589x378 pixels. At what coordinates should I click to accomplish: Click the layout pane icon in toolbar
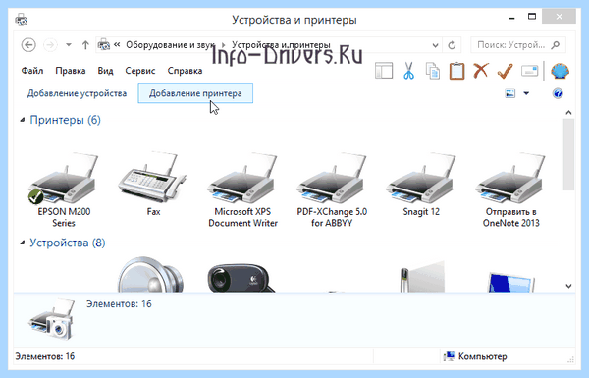384,71
